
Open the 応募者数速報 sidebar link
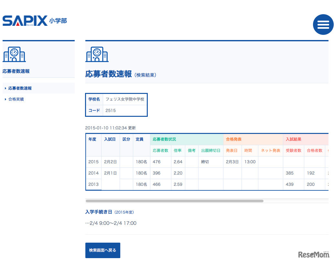point(19,88)
